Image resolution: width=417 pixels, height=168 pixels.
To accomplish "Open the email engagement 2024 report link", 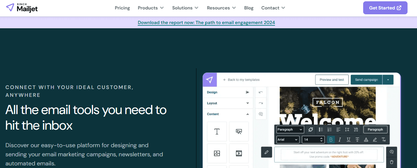I will [x=206, y=23].
